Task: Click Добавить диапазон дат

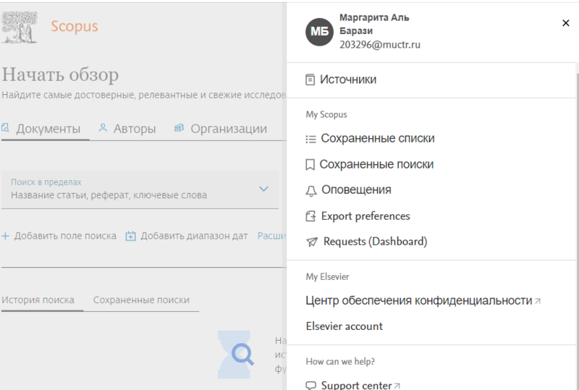Action: 194,236
